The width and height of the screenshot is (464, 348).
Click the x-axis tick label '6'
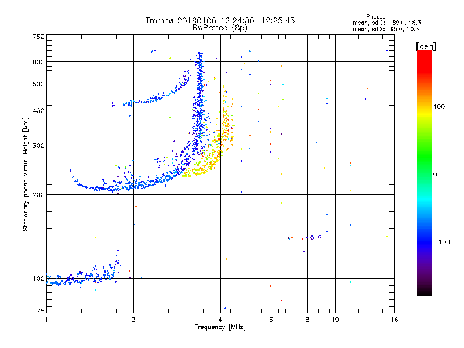(271, 320)
